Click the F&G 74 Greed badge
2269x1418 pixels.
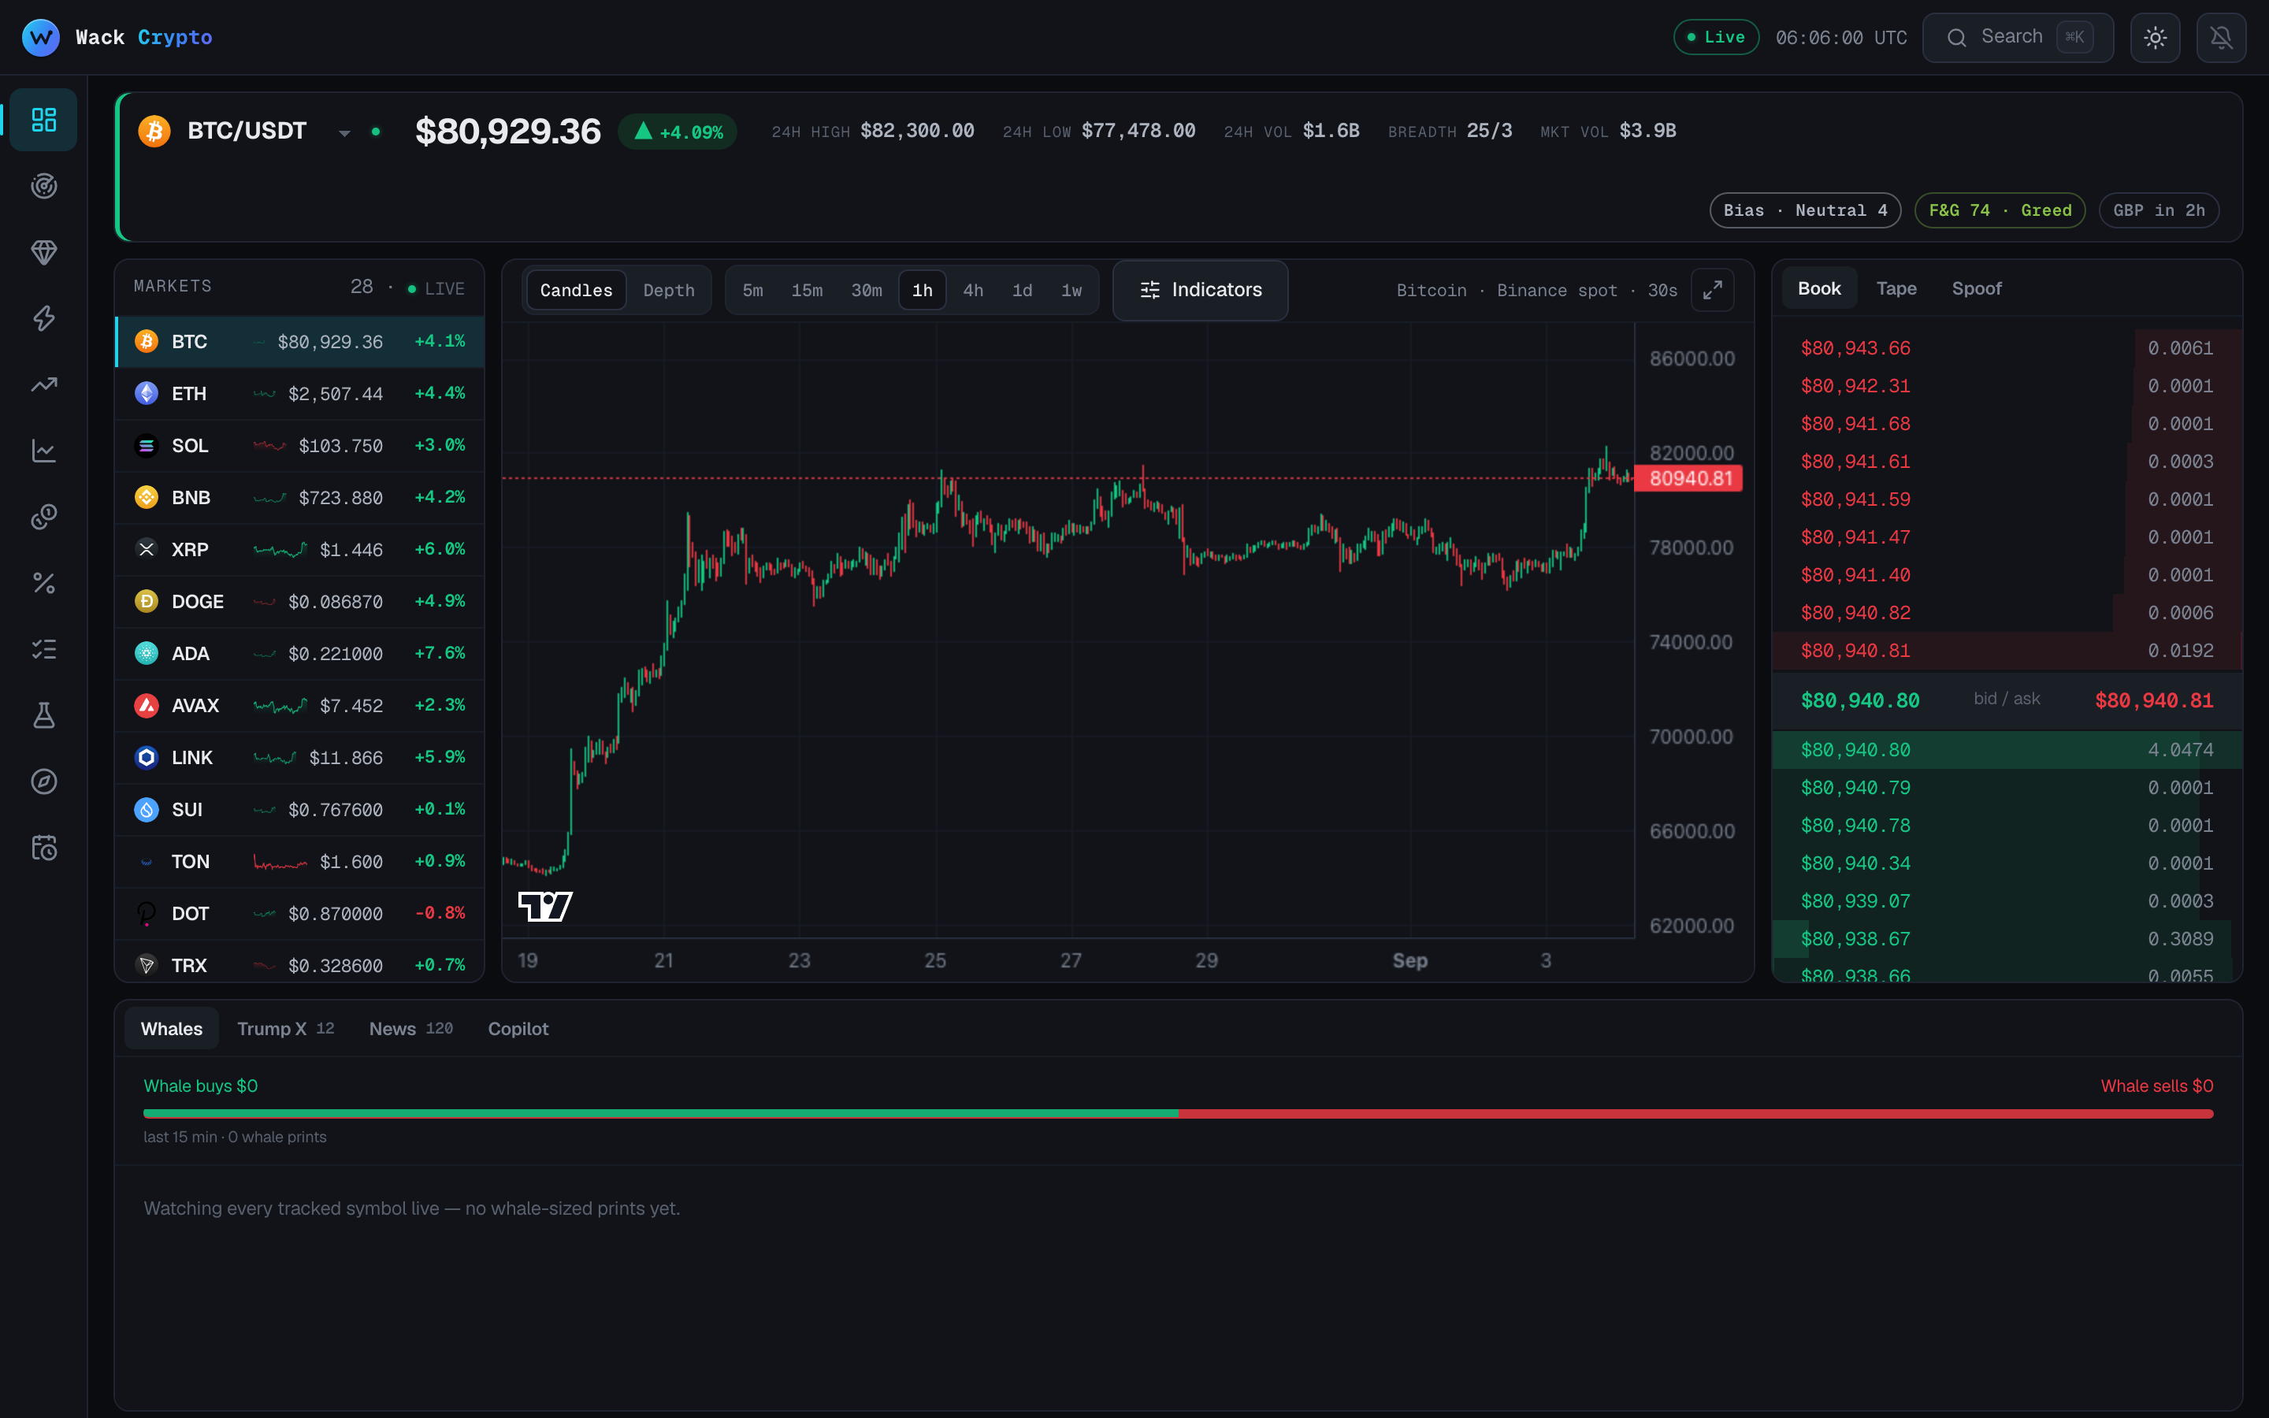point(2000,210)
